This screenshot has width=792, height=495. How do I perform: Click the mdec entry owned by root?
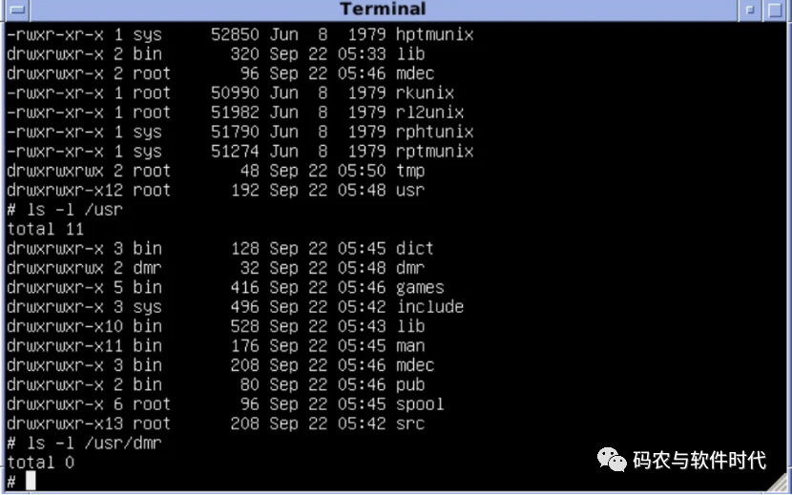pyautogui.click(x=415, y=73)
